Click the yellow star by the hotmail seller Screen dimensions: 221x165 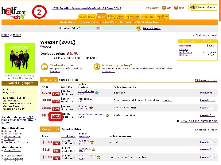[x=107, y=115]
